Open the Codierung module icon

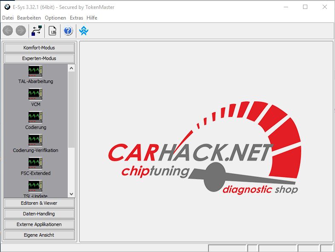point(35,117)
